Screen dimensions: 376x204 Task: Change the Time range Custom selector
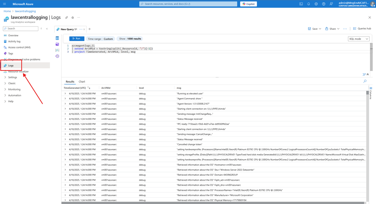(100, 39)
